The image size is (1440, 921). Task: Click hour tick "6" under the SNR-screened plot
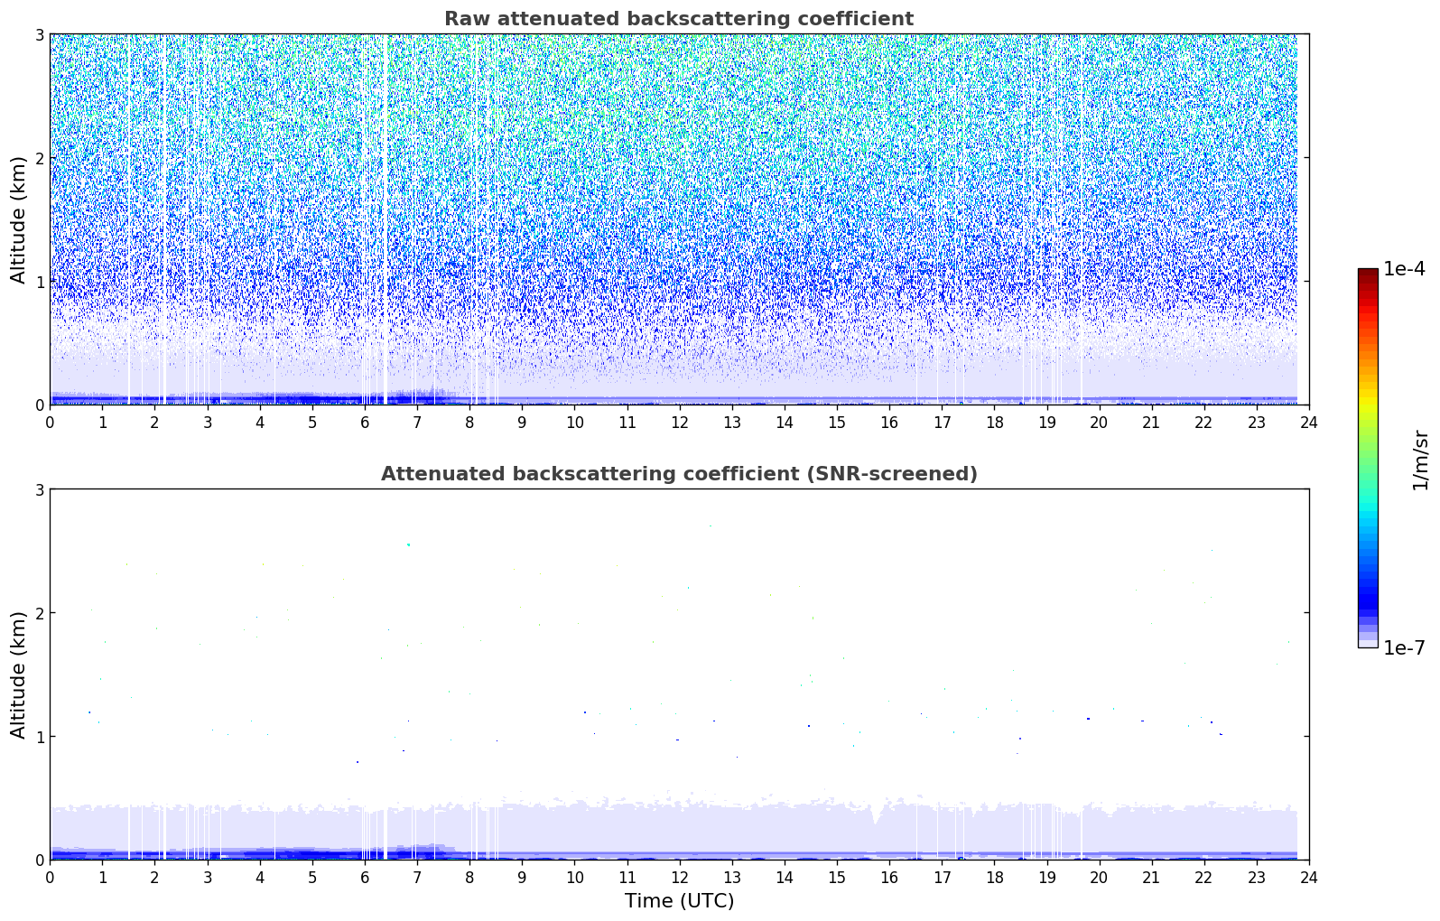(x=365, y=877)
